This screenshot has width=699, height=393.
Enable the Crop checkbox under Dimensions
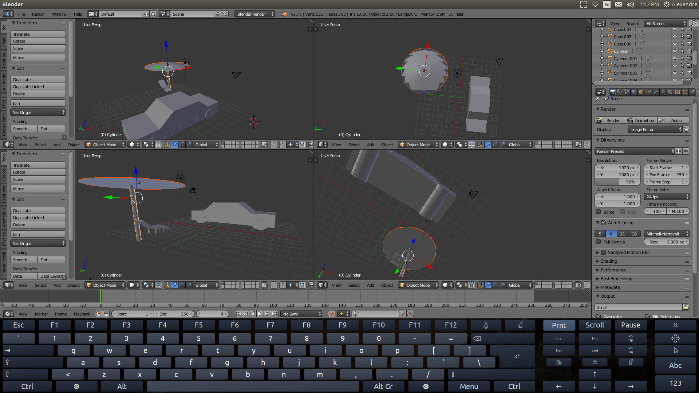click(622, 212)
